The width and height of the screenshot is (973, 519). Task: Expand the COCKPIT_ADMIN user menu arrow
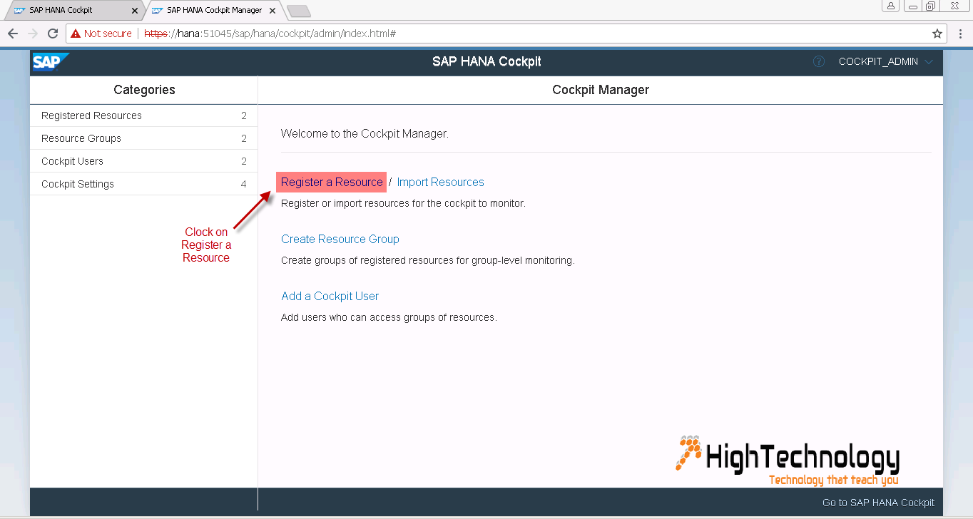coord(928,62)
